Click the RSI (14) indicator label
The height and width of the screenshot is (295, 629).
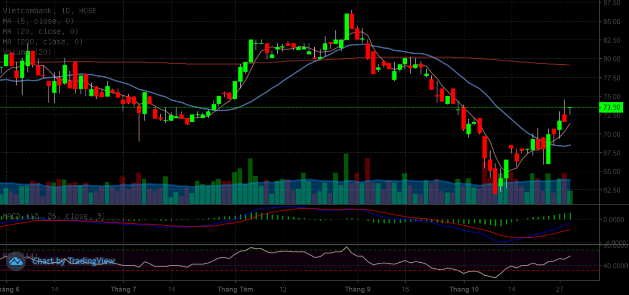click(20, 256)
